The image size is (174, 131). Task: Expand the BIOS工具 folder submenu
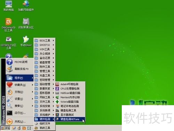pos(45,41)
